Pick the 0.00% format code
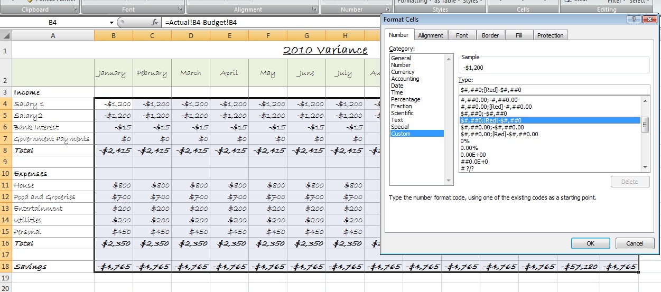 (469, 148)
